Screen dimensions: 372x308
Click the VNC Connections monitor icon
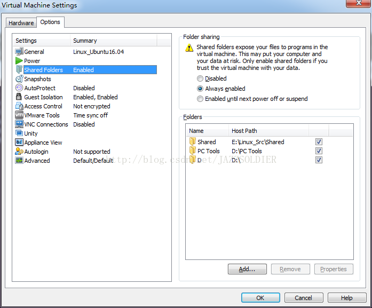tap(19, 124)
